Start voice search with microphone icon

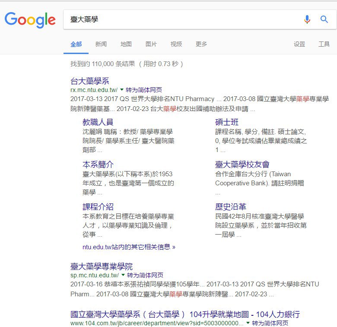[x=307, y=19]
